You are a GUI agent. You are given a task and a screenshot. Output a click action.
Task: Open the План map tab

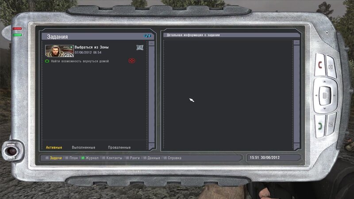point(73,158)
